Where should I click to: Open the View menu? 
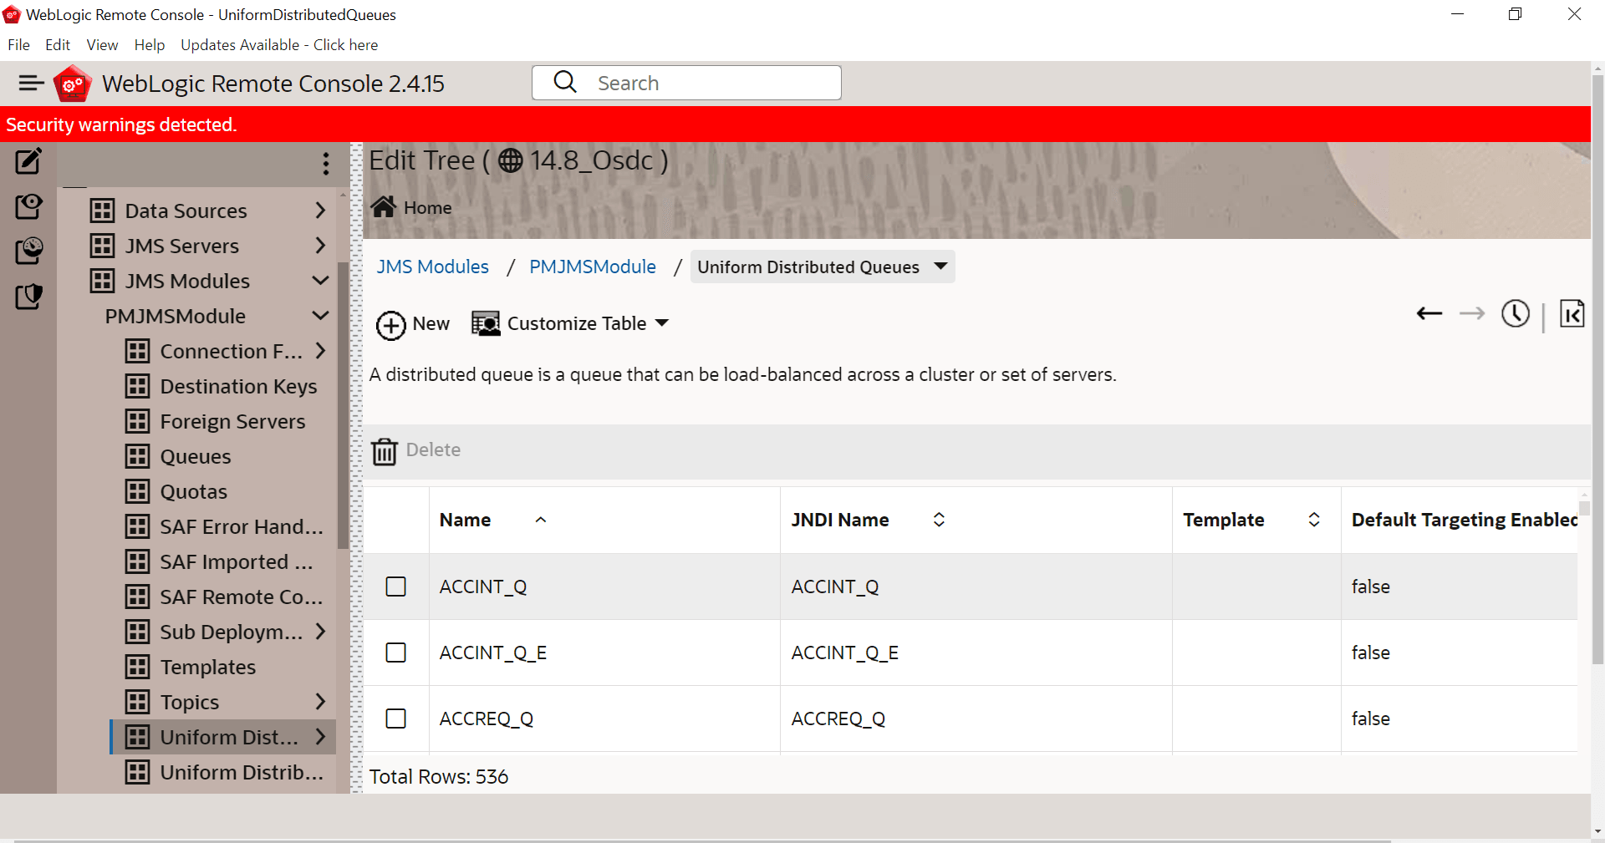102,45
